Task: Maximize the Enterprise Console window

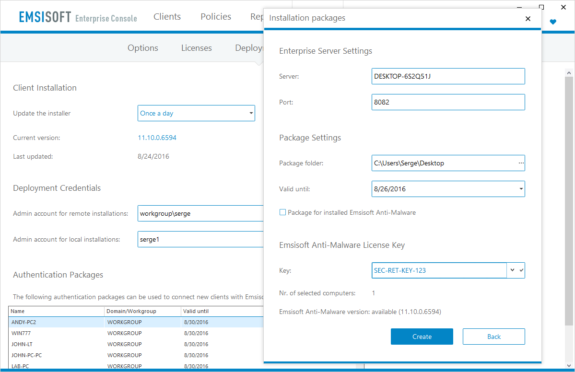Action: click(541, 7)
